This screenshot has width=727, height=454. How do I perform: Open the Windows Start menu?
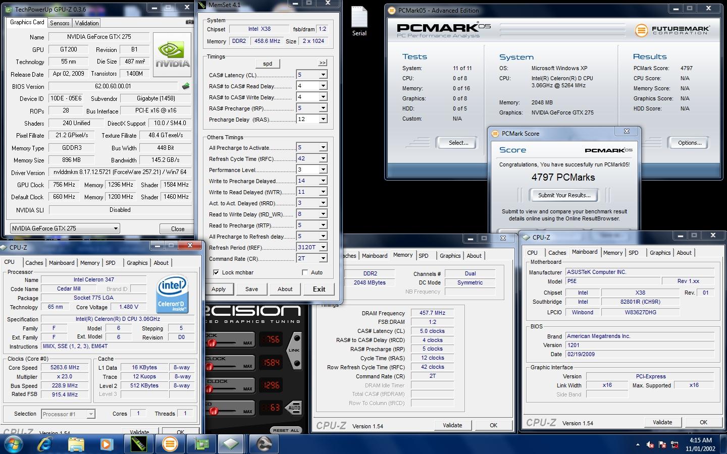pyautogui.click(x=14, y=444)
